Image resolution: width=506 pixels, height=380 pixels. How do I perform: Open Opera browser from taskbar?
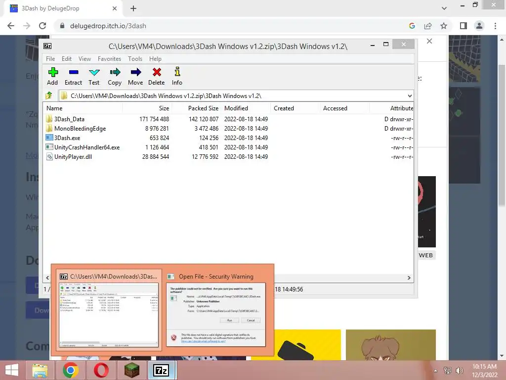(101, 370)
